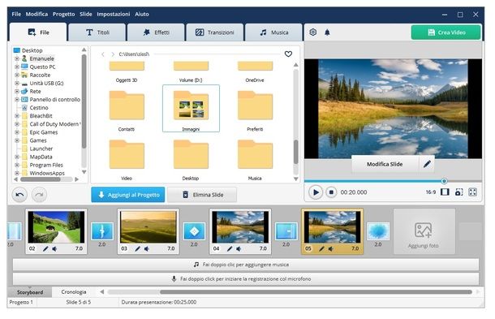The width and height of the screenshot is (495, 319).
Task: Expand Unità USB (G:) node
Action: (17, 84)
